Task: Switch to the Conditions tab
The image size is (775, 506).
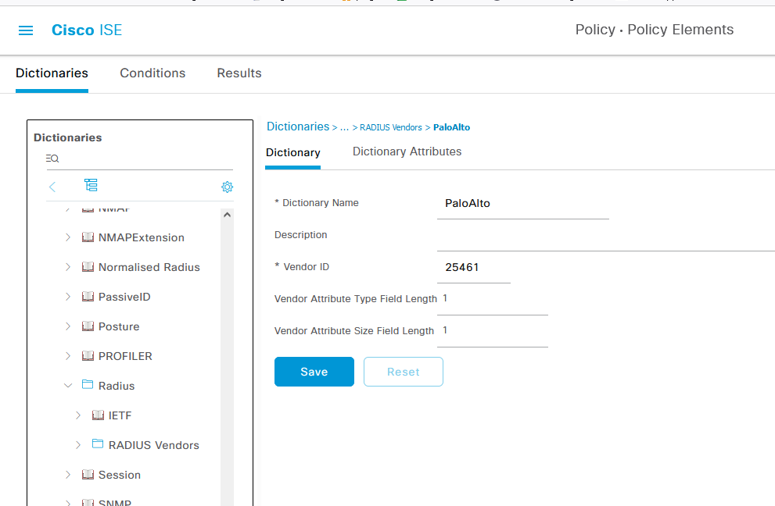Action: (x=152, y=73)
